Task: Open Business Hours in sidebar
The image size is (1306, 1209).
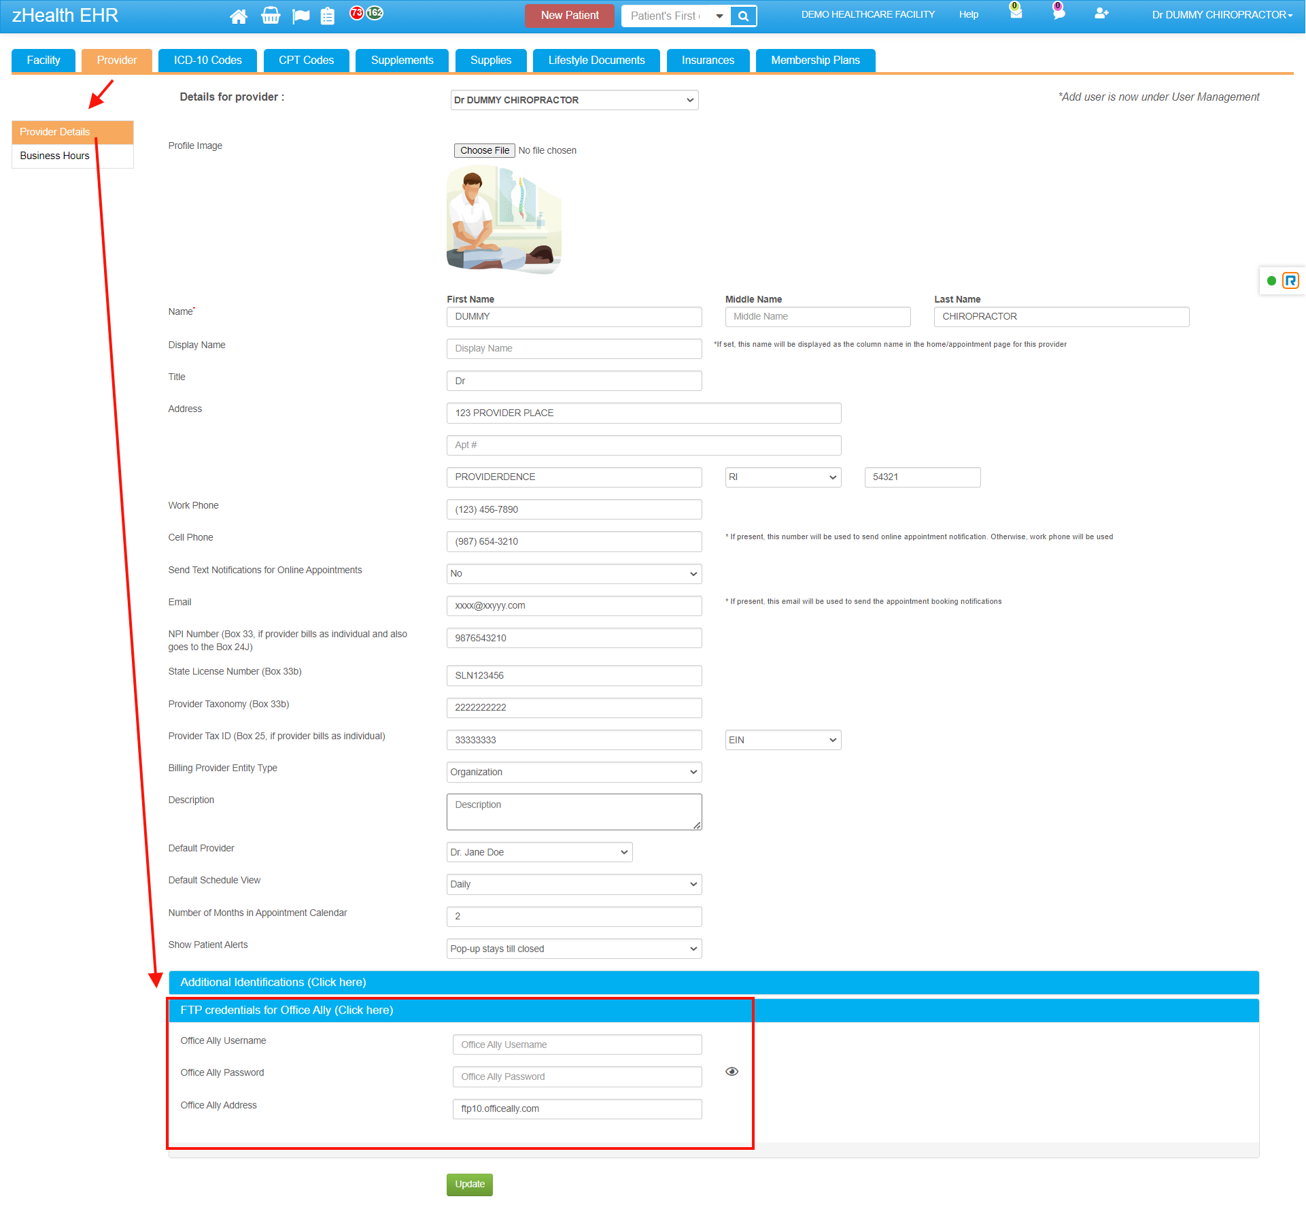Action: coord(73,156)
